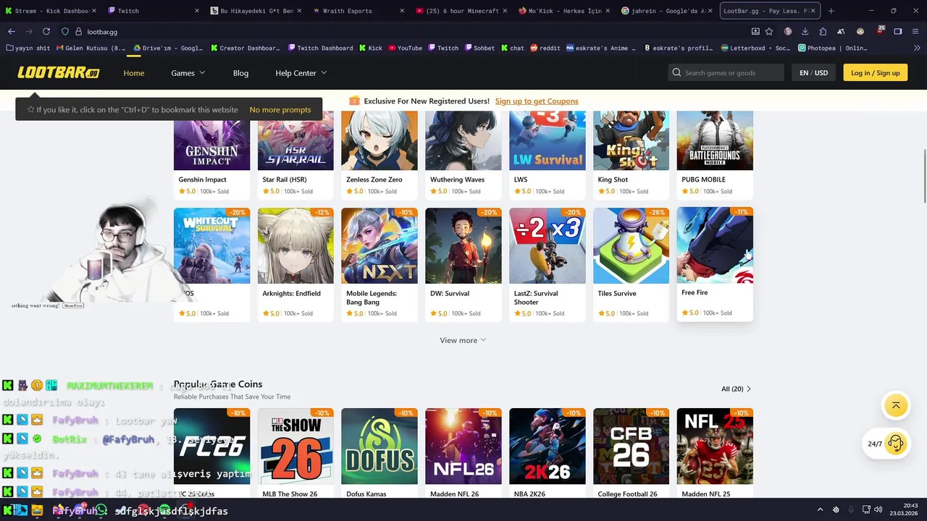Open the Creator Dashboard bookmark

tap(245, 48)
